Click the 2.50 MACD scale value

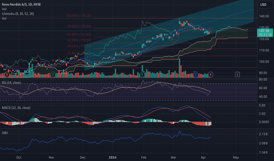[262, 114]
